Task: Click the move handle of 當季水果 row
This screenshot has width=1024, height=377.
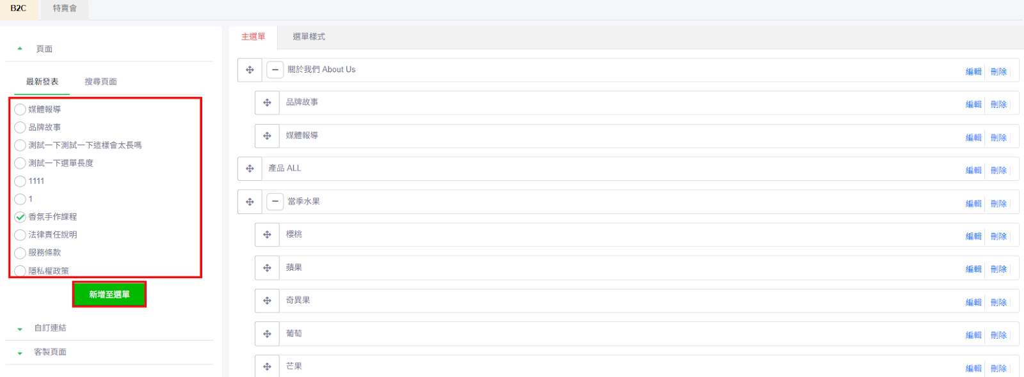Action: tap(250, 202)
